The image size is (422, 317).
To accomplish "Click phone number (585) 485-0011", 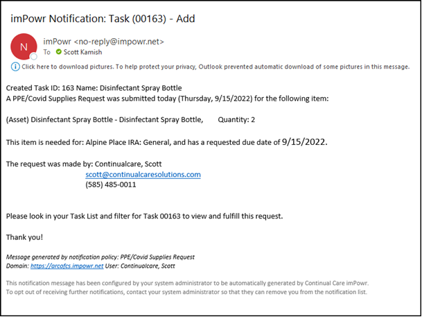I will tap(111, 185).
